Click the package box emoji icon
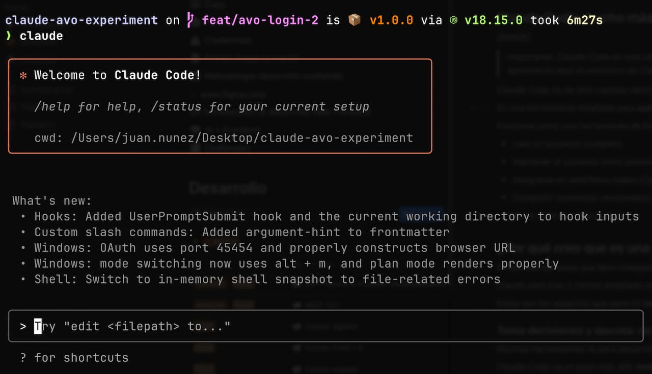The image size is (652, 374). coord(355,20)
